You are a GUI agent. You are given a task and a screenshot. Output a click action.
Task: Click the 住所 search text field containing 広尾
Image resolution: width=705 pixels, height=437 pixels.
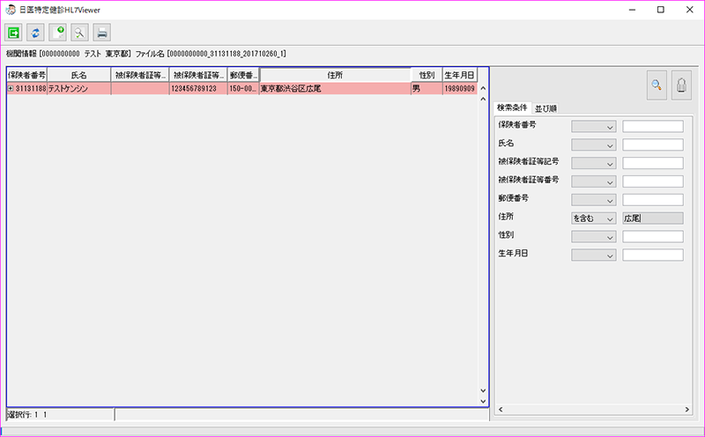click(x=652, y=218)
